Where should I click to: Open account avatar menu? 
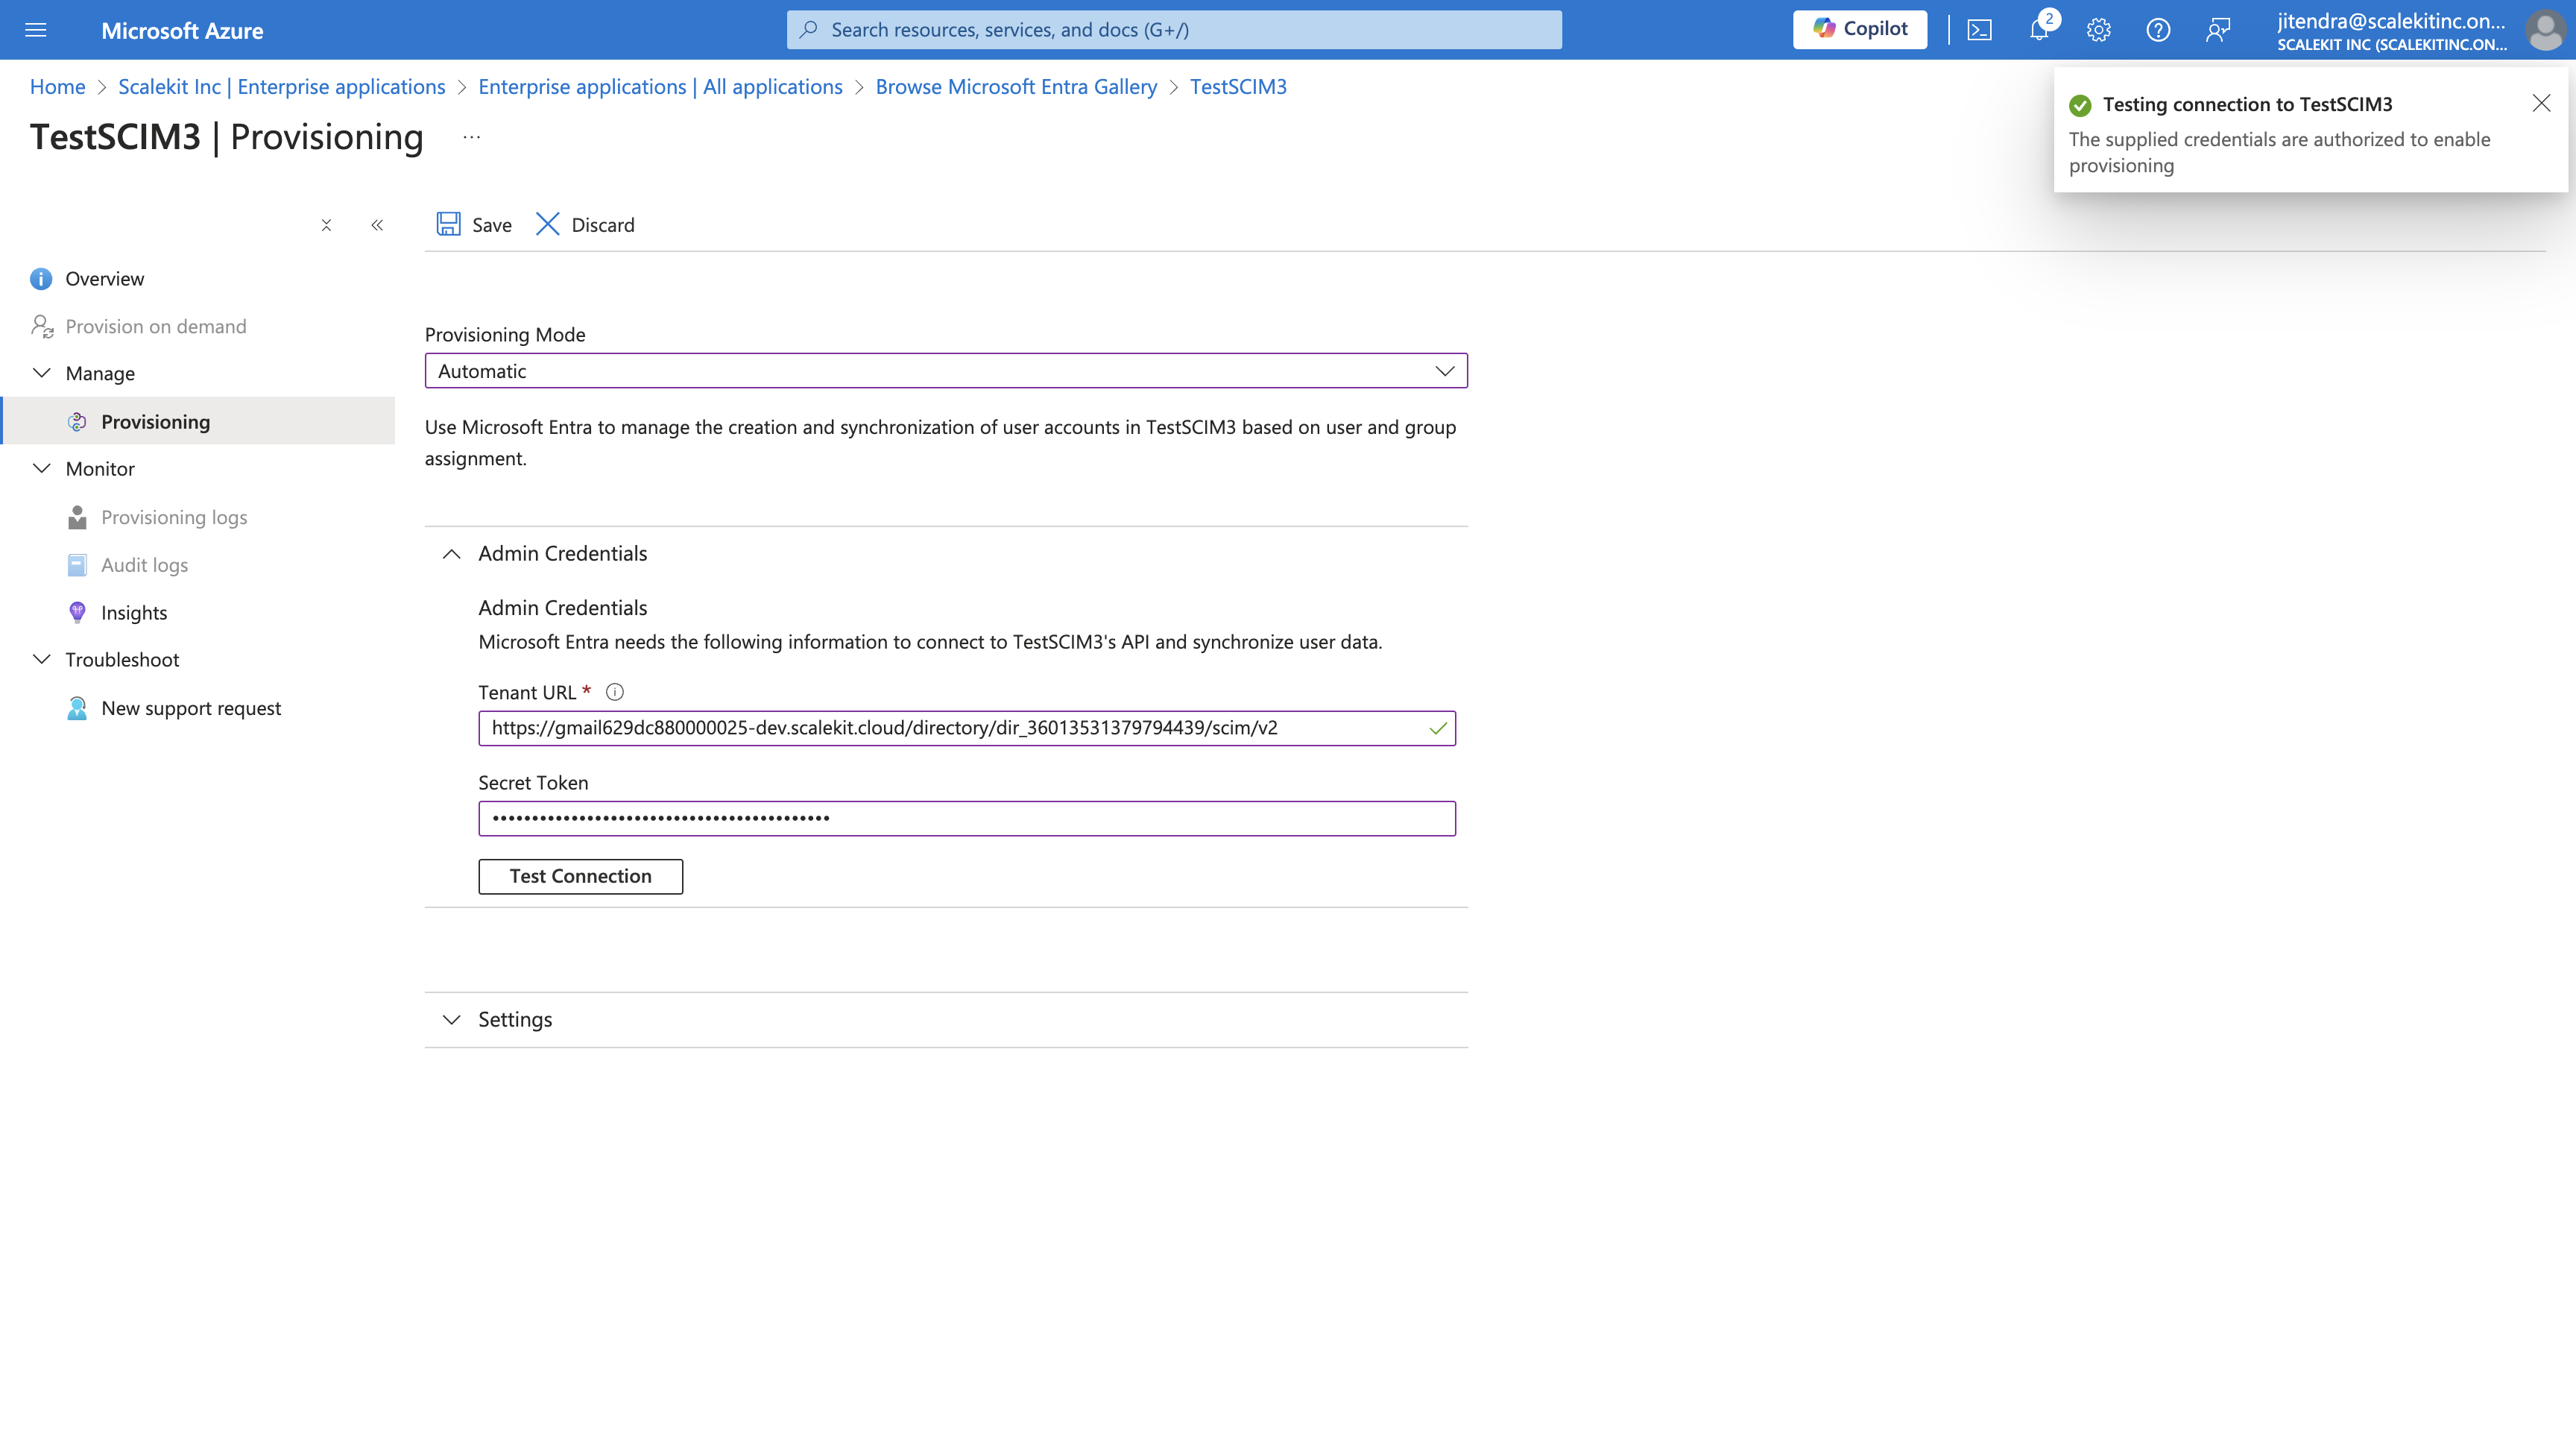coord(2544,30)
